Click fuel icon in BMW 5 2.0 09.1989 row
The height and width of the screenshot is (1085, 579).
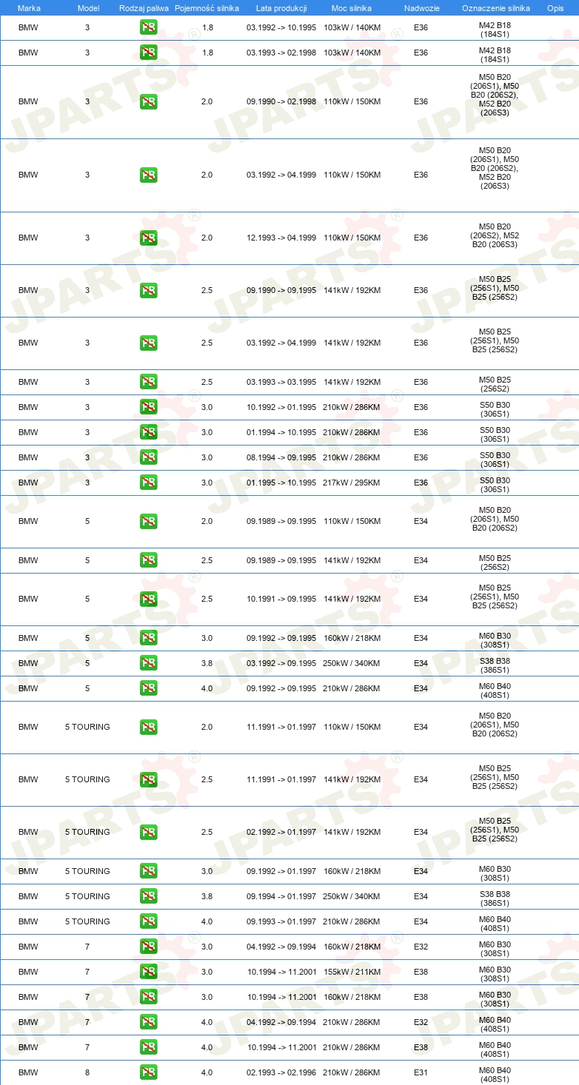[x=148, y=522]
